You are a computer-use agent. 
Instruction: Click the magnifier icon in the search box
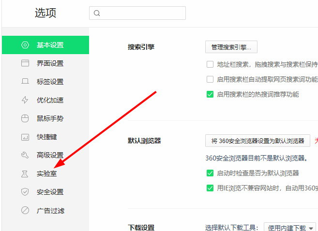(x=97, y=14)
